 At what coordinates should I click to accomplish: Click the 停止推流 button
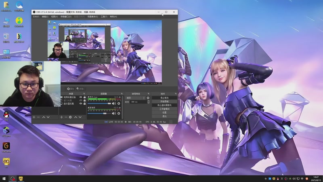(x=164, y=98)
